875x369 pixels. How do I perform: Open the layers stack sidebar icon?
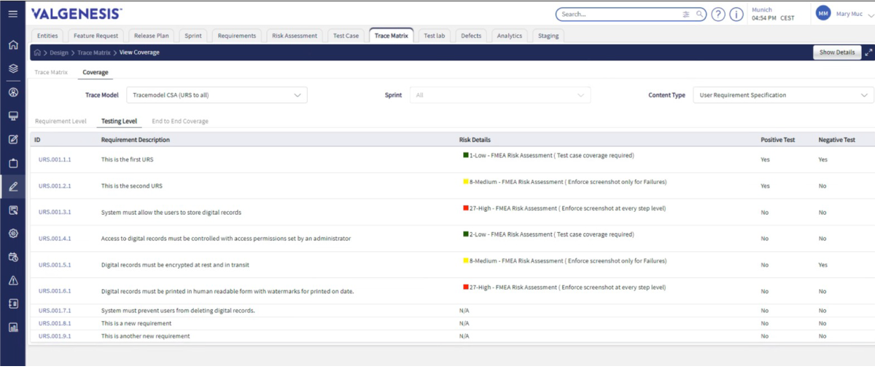click(12, 68)
